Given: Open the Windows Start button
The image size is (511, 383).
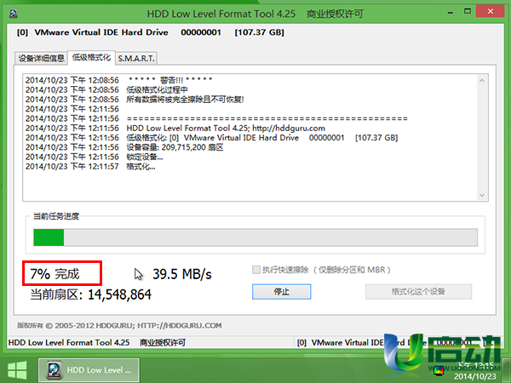Looking at the screenshot, I should pos(17,370).
